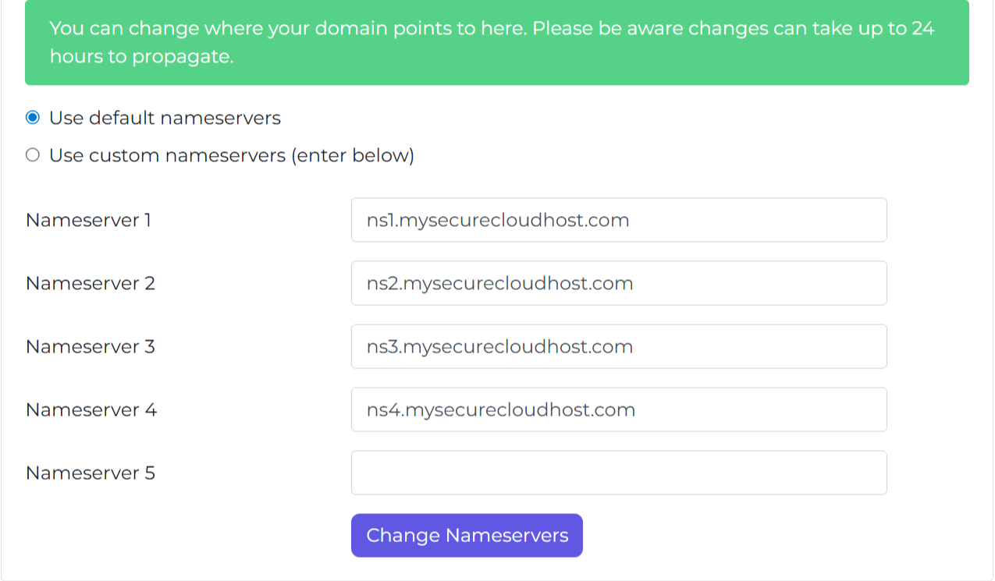Click the Nameserver 4 input
This screenshot has width=995, height=581.
(619, 409)
